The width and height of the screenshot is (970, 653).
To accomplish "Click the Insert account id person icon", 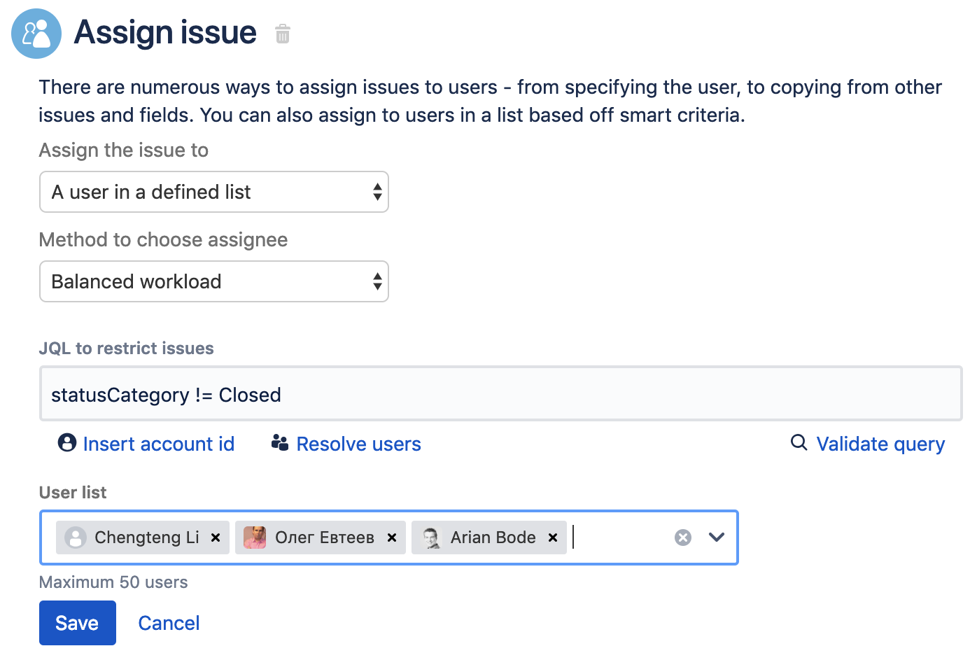I will [67, 443].
